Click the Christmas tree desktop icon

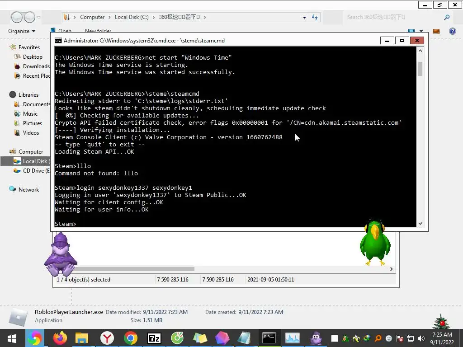point(441,322)
